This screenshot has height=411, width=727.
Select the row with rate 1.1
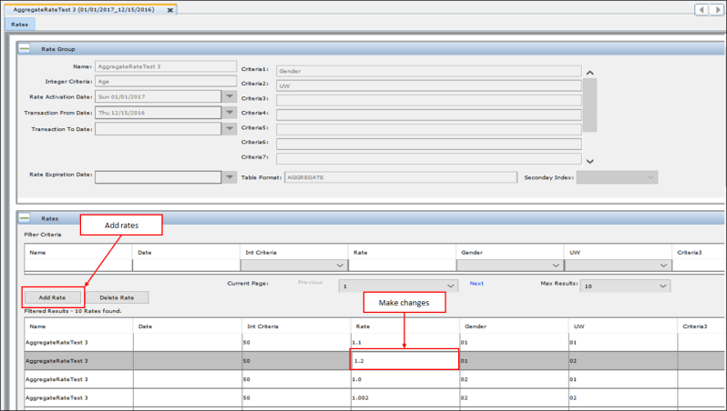(x=374, y=343)
